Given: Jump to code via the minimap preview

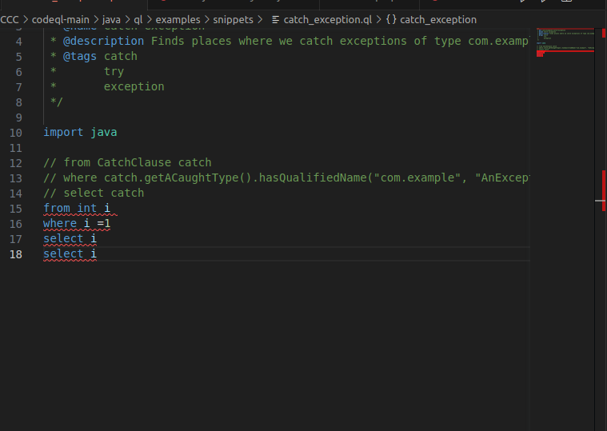Looking at the screenshot, I should tap(565, 42).
